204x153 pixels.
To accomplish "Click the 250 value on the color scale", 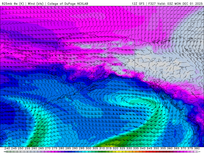I will pyautogui.click(x=21, y=148).
